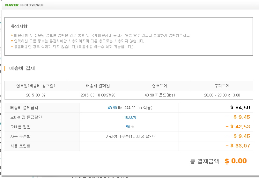Click the 사용 포인트 row label
The width and height of the screenshot is (259, 178).
coord(21,146)
